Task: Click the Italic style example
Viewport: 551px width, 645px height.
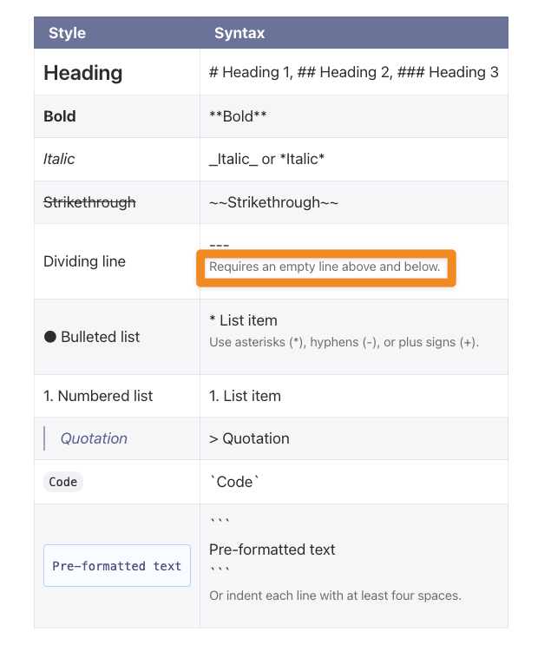Action: coord(59,159)
